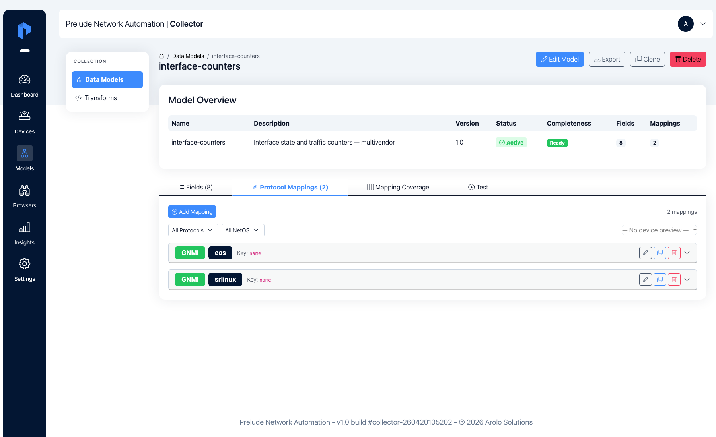Click the eos NetOS badge
Image resolution: width=716 pixels, height=437 pixels.
click(220, 253)
